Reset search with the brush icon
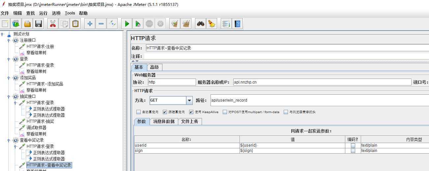 (212, 24)
